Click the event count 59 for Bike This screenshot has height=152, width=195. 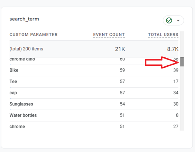pyautogui.click(x=122, y=70)
